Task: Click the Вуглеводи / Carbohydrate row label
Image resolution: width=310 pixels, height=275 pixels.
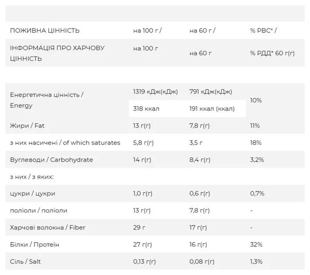Action: click(51, 160)
